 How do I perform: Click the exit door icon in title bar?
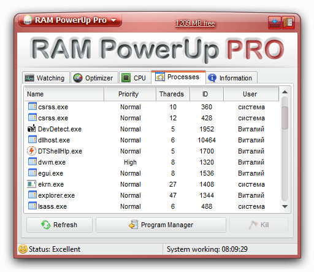tap(288, 23)
